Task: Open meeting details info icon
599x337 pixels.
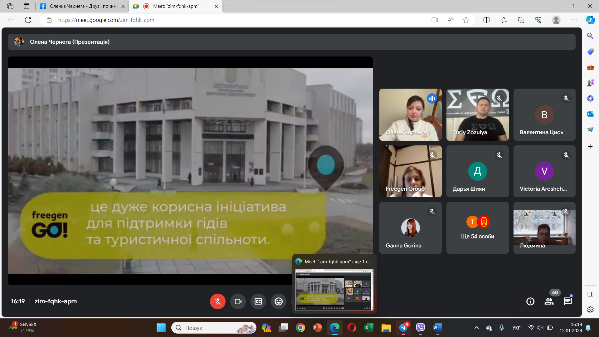Action: [530, 301]
